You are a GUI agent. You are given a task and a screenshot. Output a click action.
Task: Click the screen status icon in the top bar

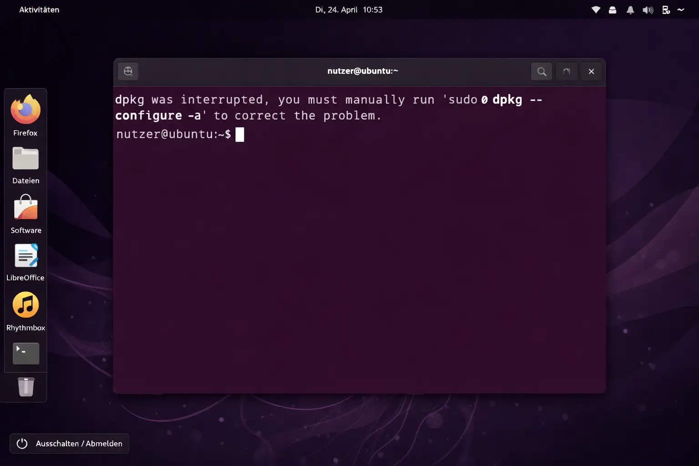[x=665, y=10]
